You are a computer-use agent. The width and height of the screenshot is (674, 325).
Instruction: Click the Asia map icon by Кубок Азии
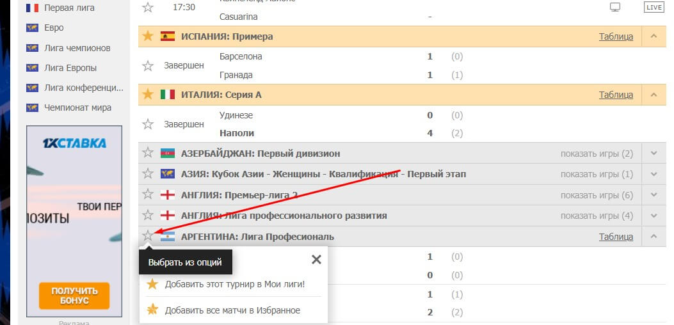[x=168, y=174]
